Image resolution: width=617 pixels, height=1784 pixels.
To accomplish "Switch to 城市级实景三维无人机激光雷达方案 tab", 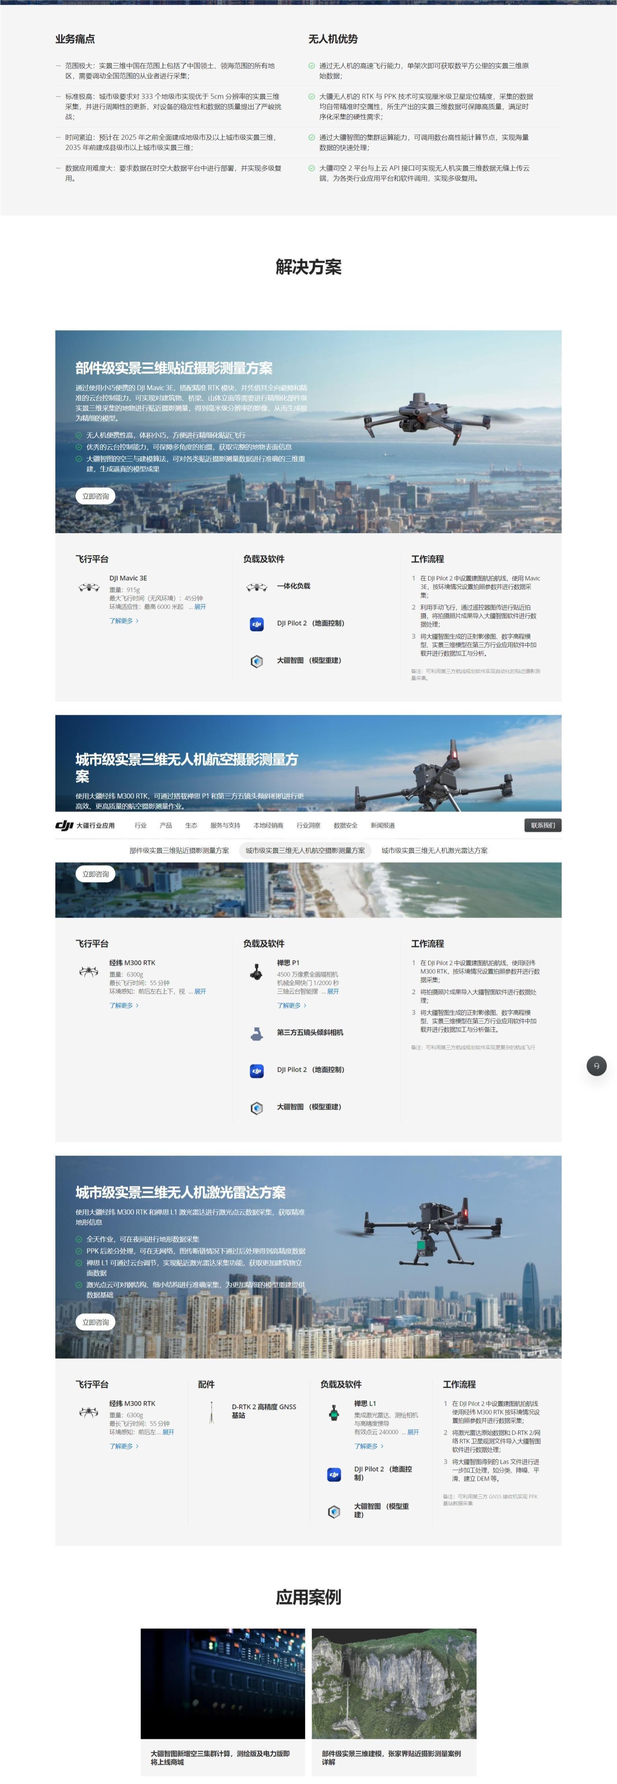I will coord(435,850).
